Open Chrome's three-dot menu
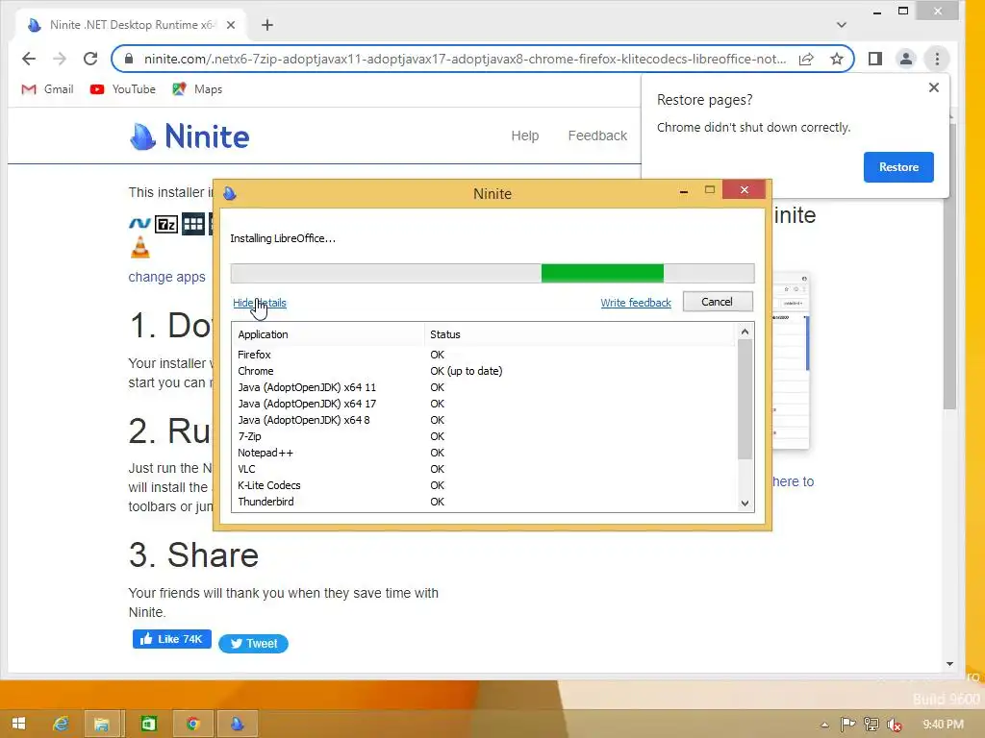 pos(937,59)
